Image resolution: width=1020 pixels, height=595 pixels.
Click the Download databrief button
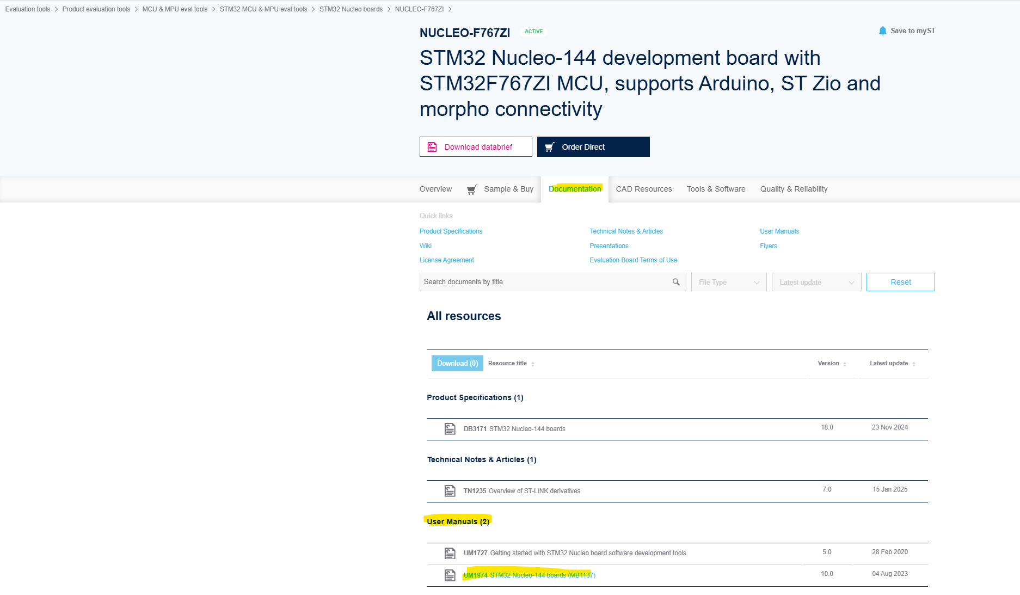(476, 146)
